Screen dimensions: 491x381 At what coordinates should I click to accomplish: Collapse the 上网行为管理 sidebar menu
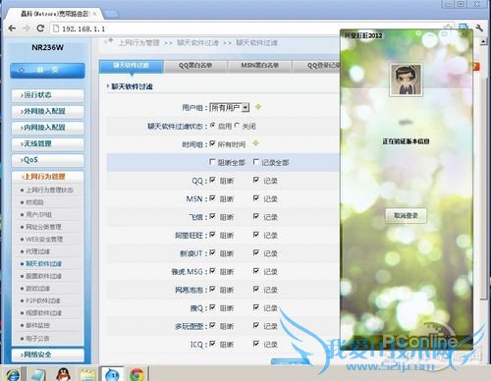48,177
